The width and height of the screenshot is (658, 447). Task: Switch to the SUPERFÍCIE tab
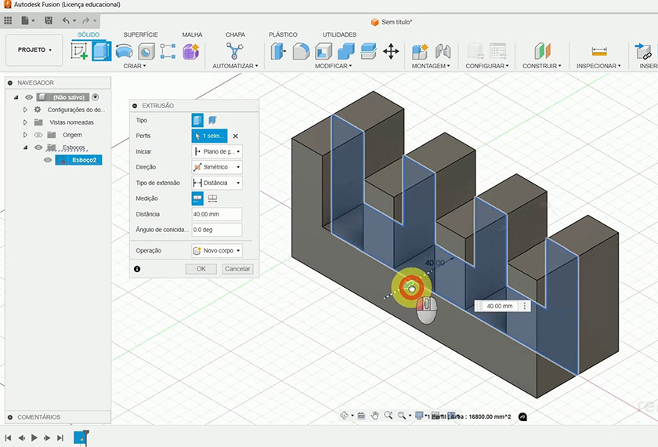[140, 35]
